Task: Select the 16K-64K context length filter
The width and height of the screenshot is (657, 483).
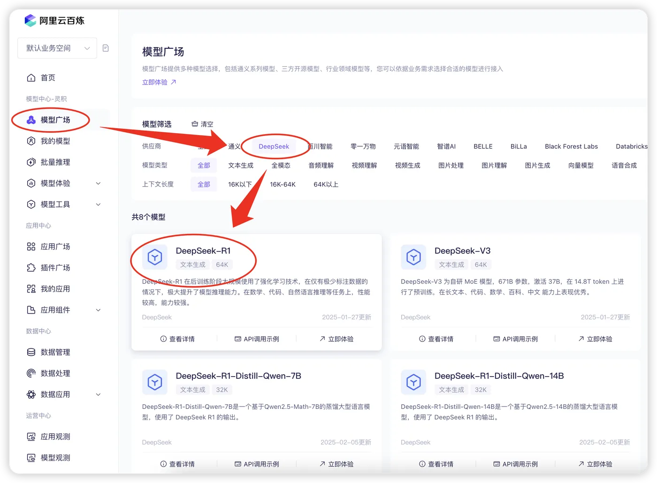Action: tap(283, 184)
